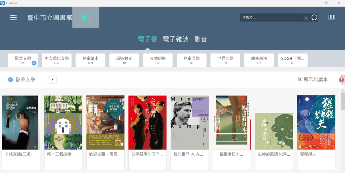Click the red alert notification icon
The width and height of the screenshot is (345, 173).
(342, 80)
